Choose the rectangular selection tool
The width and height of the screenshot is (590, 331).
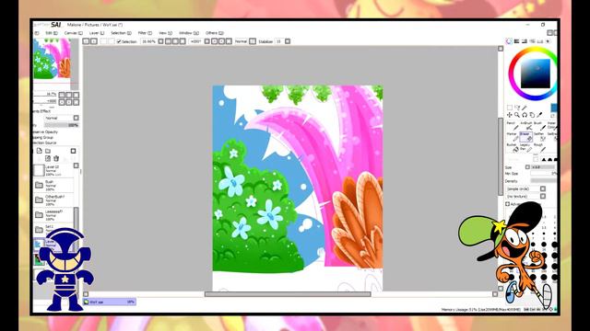(x=510, y=108)
